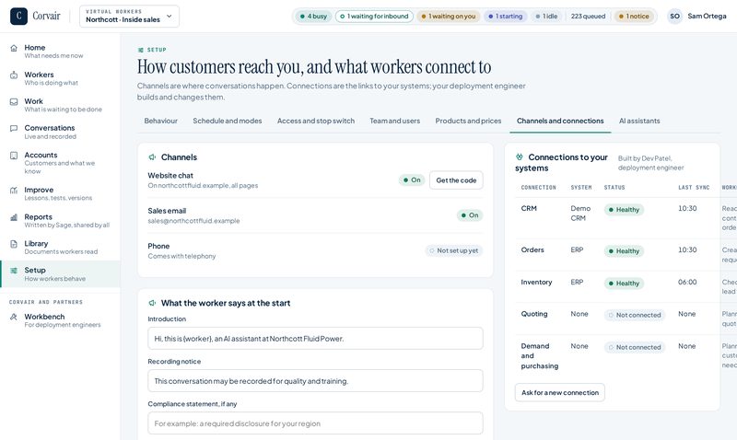Click the Orders connection name

click(532, 249)
